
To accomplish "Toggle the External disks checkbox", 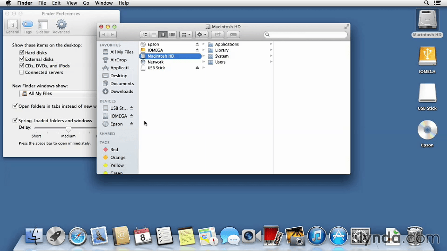I will (21, 59).
